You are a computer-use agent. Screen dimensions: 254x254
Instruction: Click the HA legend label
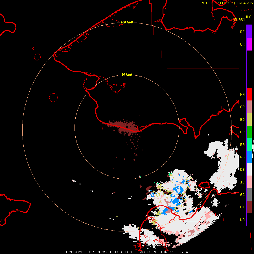click(242, 95)
